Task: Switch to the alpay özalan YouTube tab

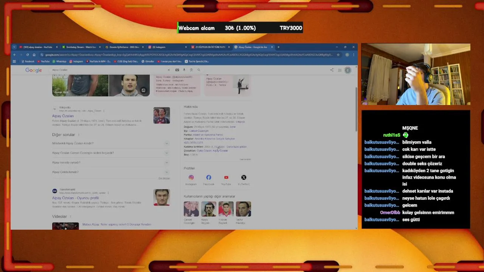Action: pyautogui.click(x=38, y=47)
